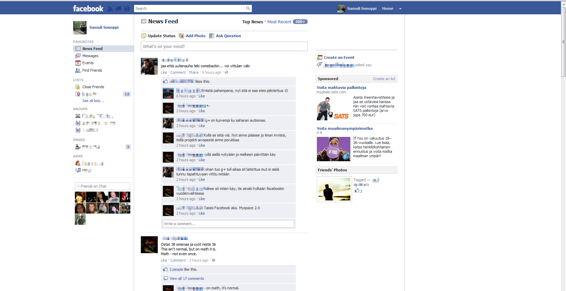Click the Create an Event calendar icon

click(320, 58)
